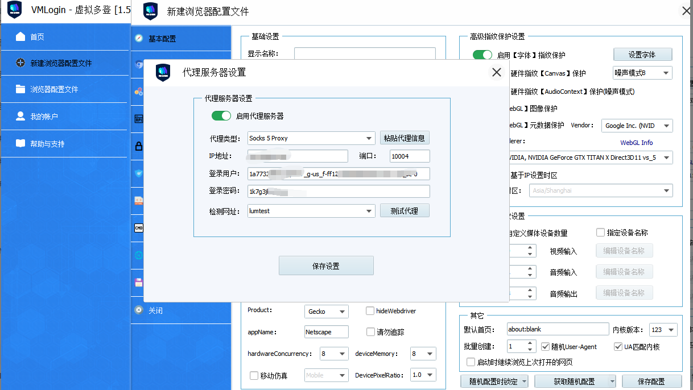
Task: Open the Canvas 噪声模式B dropdown
Action: coord(642,73)
